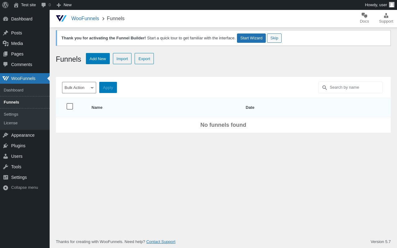The width and height of the screenshot is (397, 248).
Task: Click the Collapse menu text
Action: pos(25,188)
